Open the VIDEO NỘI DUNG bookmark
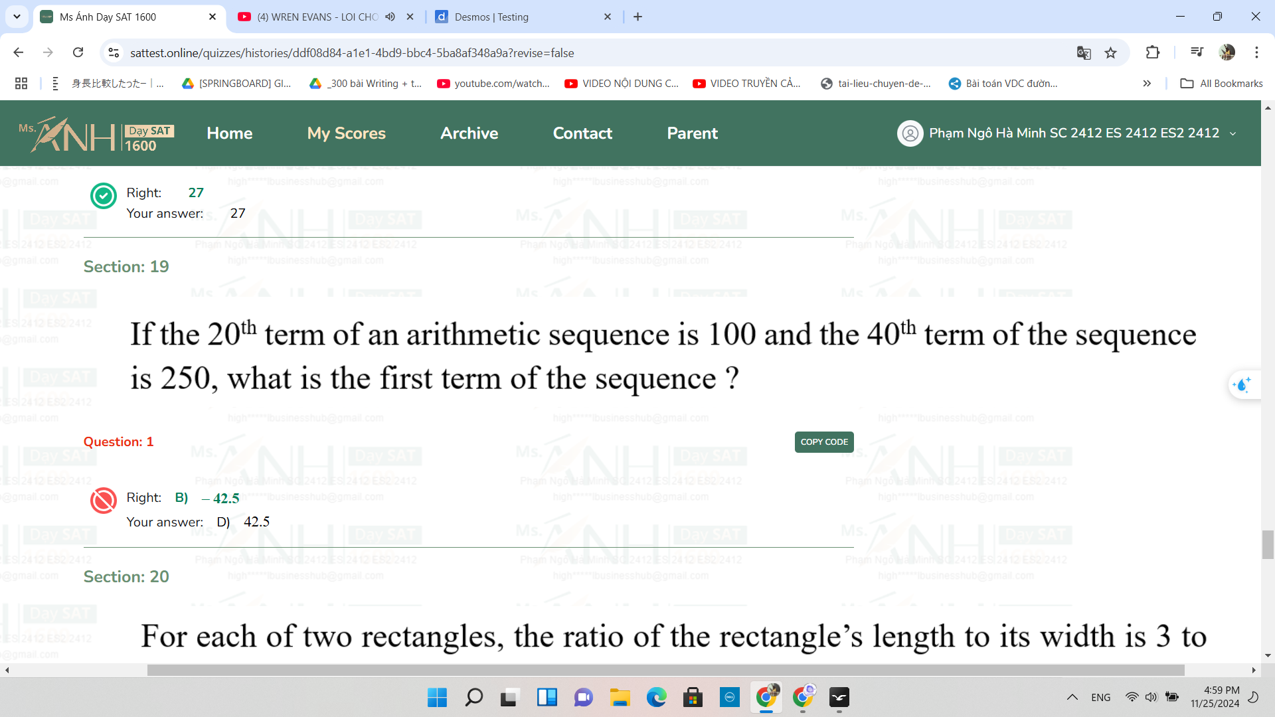The width and height of the screenshot is (1275, 717). point(622,83)
